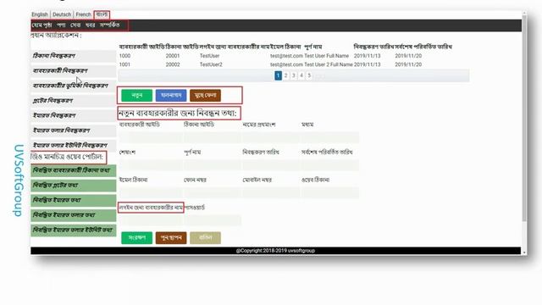Click the brown পুনঃস্থাপন (Reset) button
This screenshot has width=542, height=305.
(171, 238)
